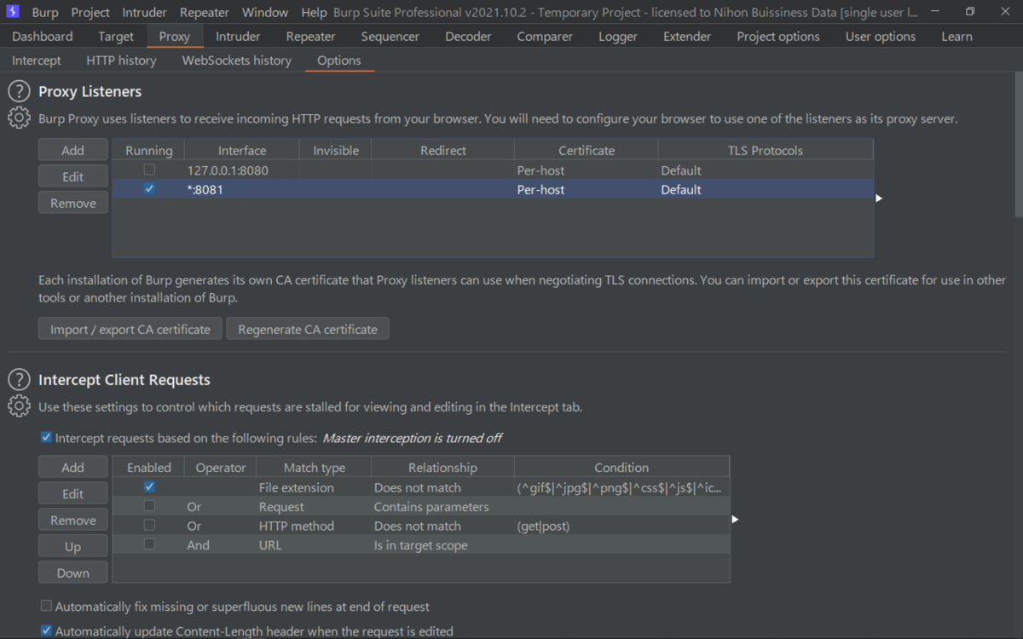The width and height of the screenshot is (1023, 639).
Task: Open the Window menu
Action: pyautogui.click(x=265, y=12)
